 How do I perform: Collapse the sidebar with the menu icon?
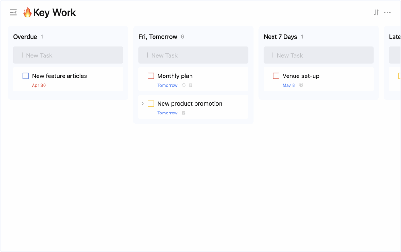[13, 13]
